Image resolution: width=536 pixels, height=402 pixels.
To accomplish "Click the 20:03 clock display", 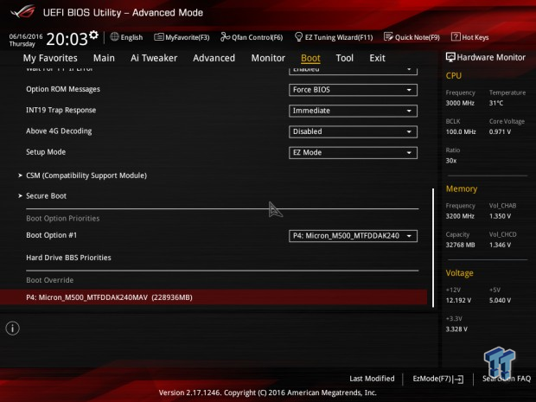I will click(x=67, y=39).
